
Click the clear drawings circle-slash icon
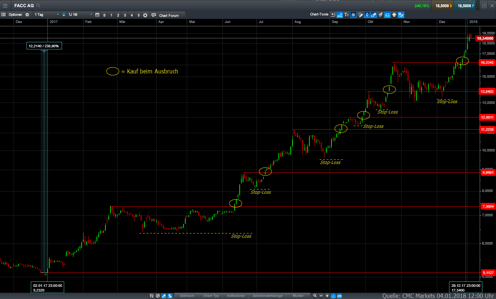tap(158, 296)
